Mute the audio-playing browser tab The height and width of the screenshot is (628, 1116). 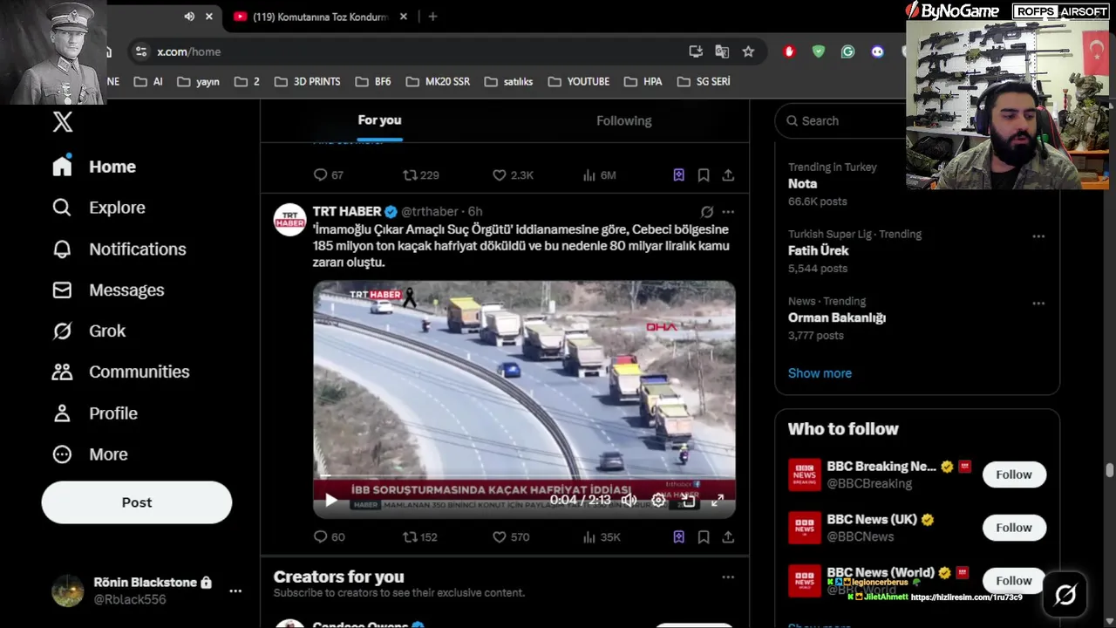tap(189, 17)
